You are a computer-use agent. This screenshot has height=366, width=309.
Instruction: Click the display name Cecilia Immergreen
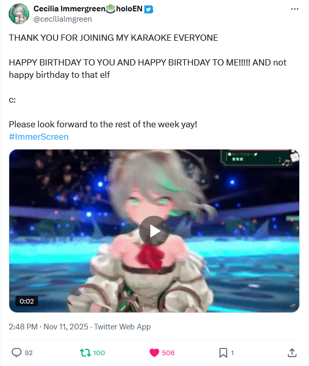pyautogui.click(x=69, y=9)
